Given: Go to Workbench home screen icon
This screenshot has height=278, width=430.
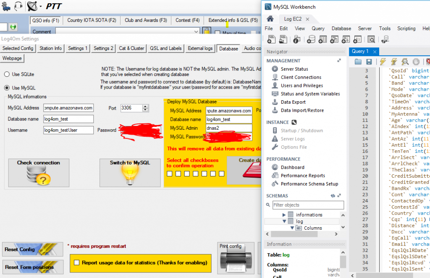Looking at the screenshot, I should (x=270, y=18).
